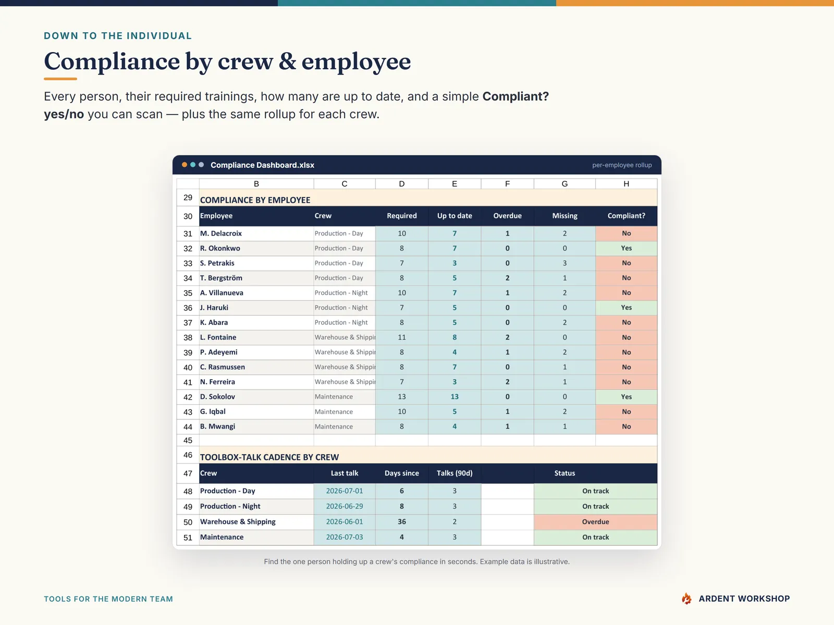Select the Maintenance crew cell in row 51
Screen dimensions: 834x625
pos(256,537)
